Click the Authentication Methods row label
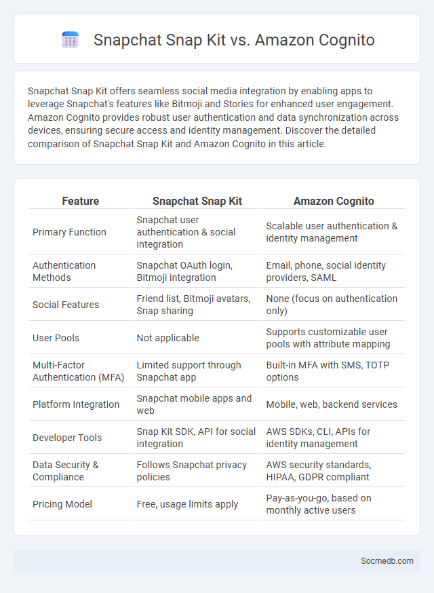 [x=64, y=271]
